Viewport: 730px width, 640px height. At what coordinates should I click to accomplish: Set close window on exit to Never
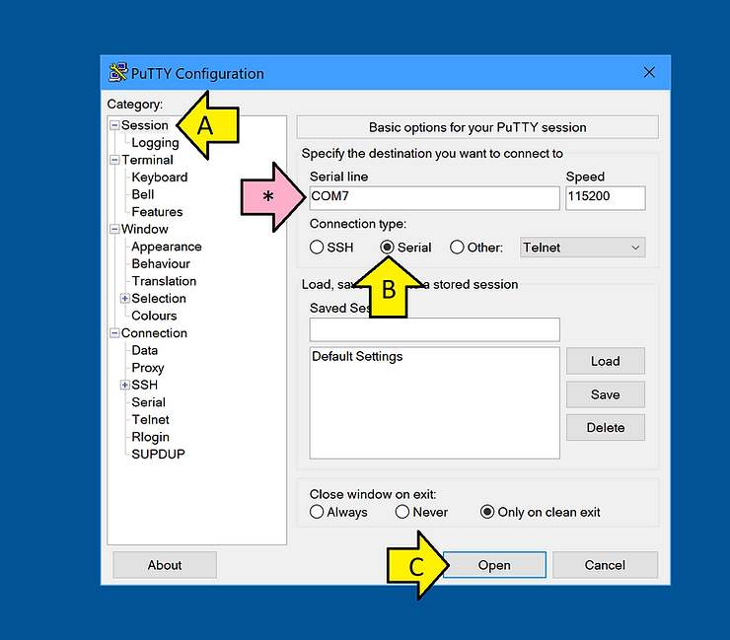(x=402, y=512)
